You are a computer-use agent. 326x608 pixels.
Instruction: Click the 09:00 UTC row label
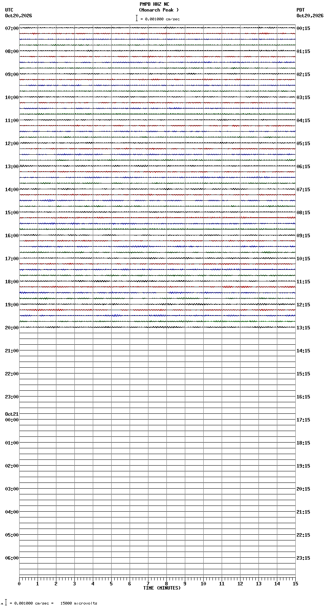click(x=12, y=74)
